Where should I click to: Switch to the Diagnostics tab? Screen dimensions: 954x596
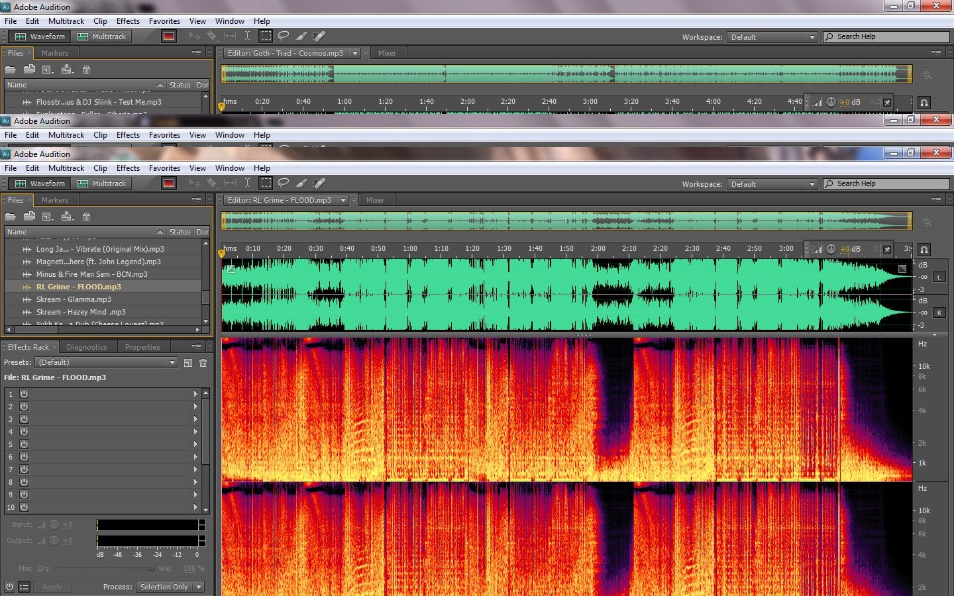pos(87,347)
